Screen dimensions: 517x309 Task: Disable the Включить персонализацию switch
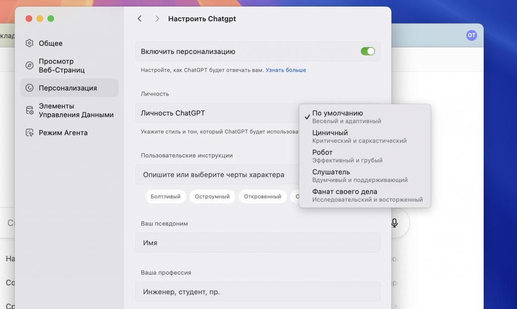[x=368, y=51]
